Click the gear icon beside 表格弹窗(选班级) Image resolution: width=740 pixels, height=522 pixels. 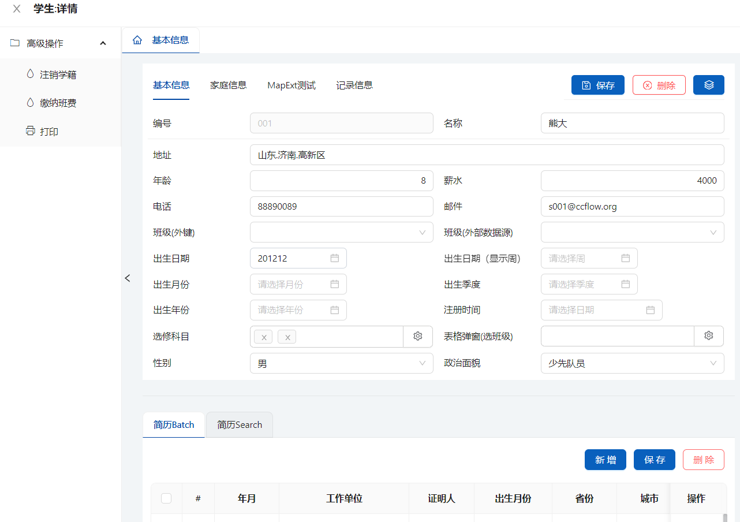point(709,336)
